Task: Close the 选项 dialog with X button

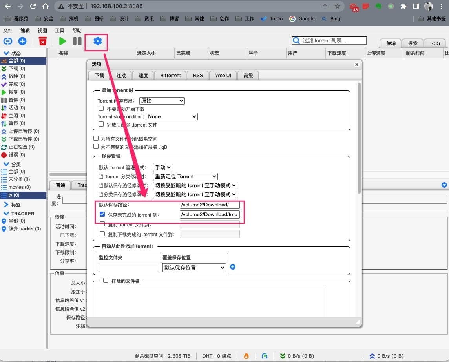Action: (356, 65)
